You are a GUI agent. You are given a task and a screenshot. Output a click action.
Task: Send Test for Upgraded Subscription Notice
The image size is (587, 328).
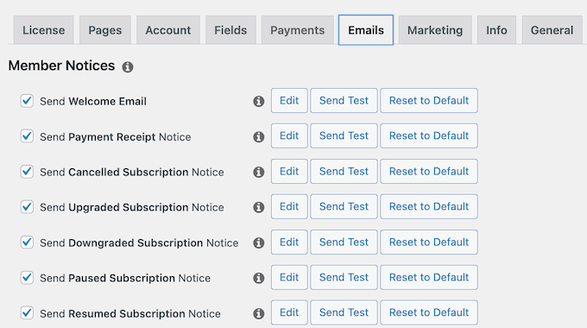point(344,206)
